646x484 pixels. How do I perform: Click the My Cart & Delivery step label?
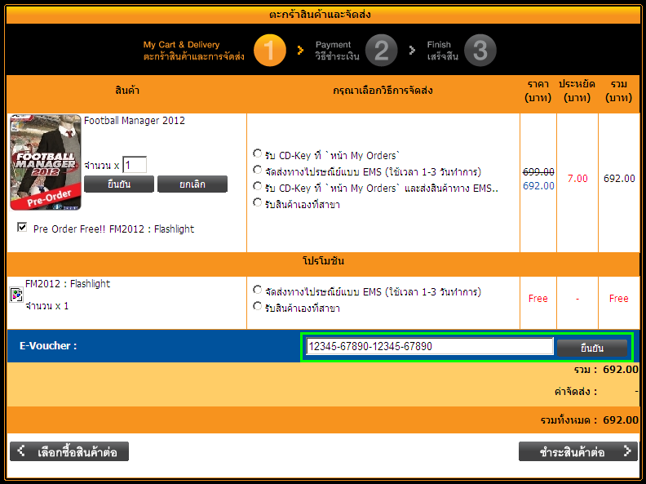pyautogui.click(x=193, y=51)
